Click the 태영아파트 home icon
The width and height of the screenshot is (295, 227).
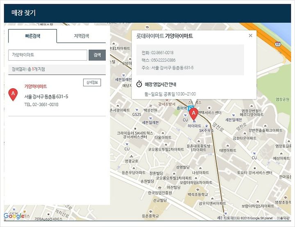[x=228, y=146]
